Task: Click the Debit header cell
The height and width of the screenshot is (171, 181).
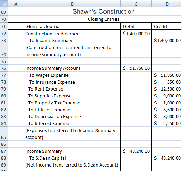Action: tap(136, 26)
